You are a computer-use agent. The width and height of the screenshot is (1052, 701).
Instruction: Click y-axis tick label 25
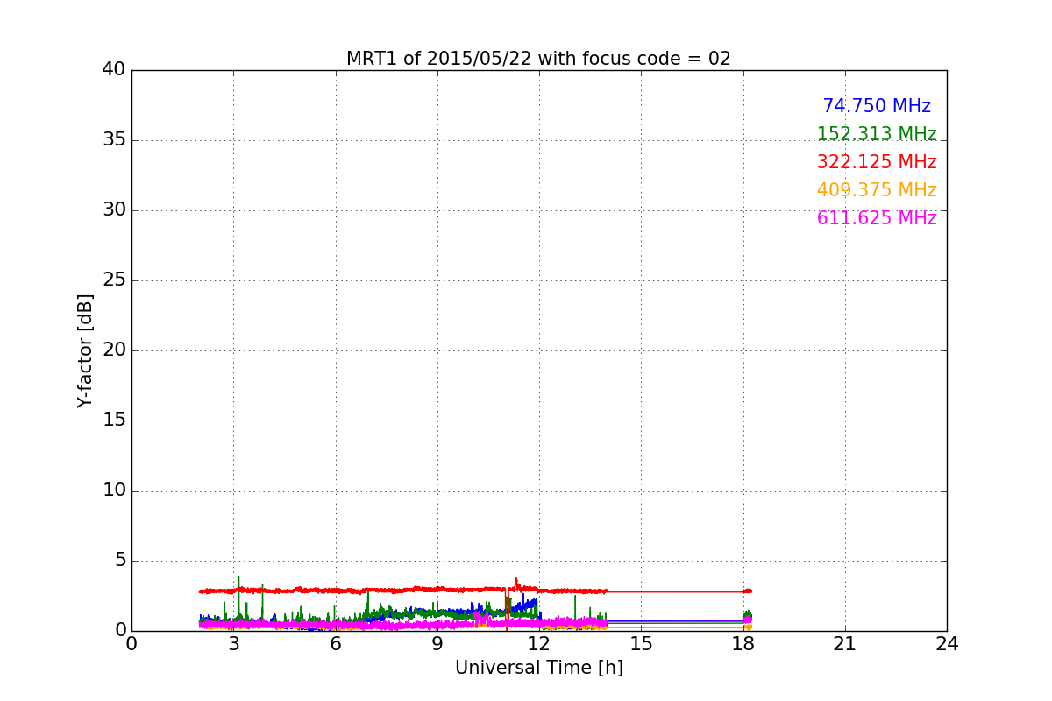[x=114, y=280]
